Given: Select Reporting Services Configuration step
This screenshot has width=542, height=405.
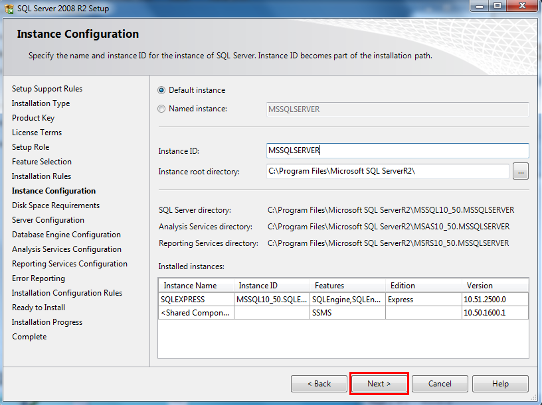Looking at the screenshot, I should click(x=70, y=264).
